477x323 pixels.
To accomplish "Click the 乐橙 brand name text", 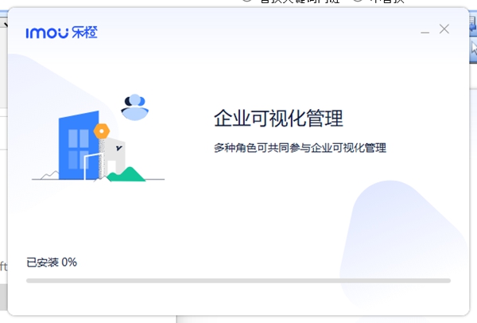I will [x=87, y=33].
